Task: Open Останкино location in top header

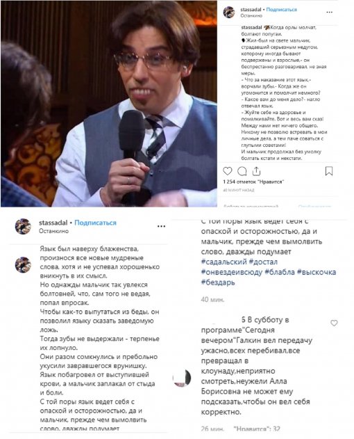Action: click(x=251, y=16)
